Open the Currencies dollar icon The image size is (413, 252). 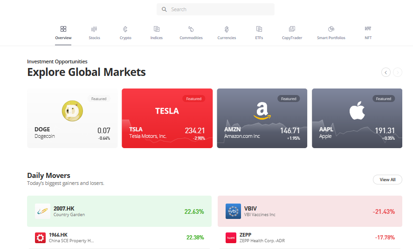click(x=227, y=29)
